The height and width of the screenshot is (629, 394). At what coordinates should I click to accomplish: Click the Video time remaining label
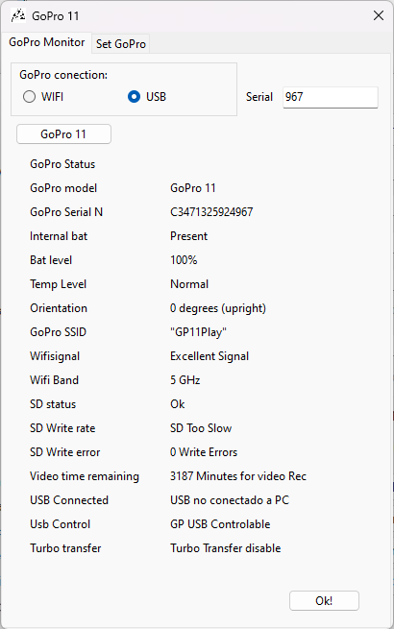85,476
